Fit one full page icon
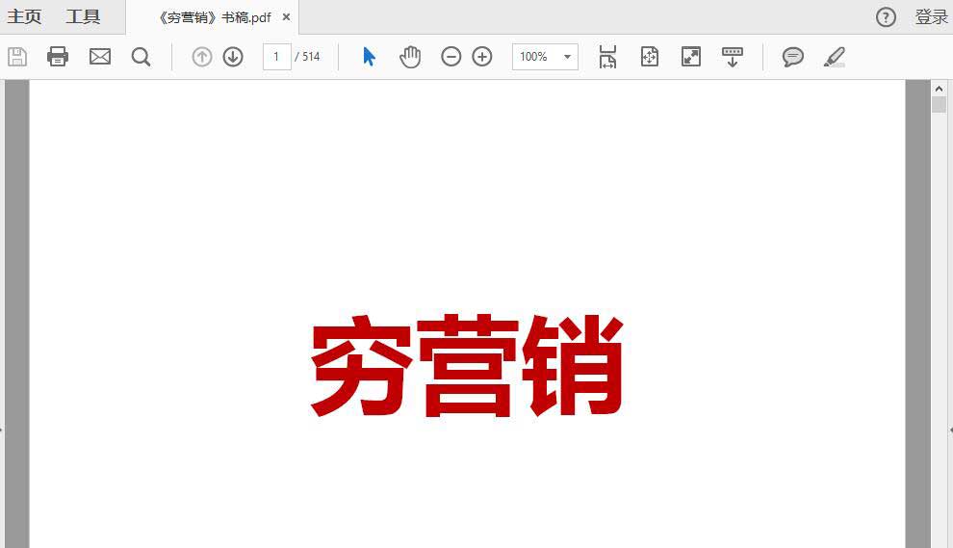Screen dimensions: 953x548 coord(650,57)
